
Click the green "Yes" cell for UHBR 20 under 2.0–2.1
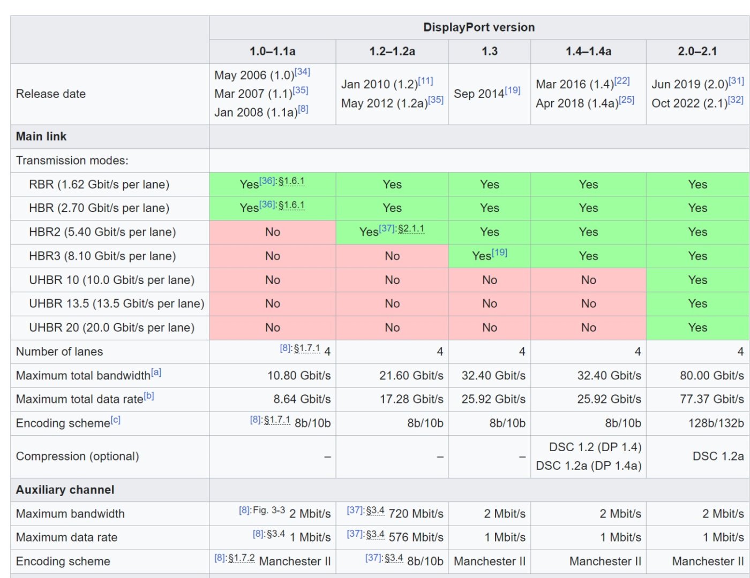(697, 328)
